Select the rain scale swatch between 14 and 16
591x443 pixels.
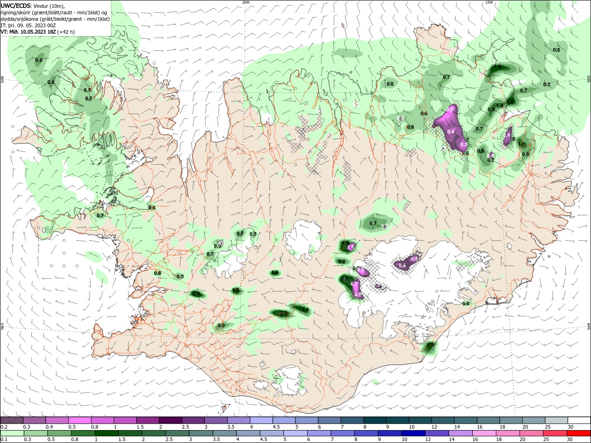pyautogui.click(x=460, y=433)
